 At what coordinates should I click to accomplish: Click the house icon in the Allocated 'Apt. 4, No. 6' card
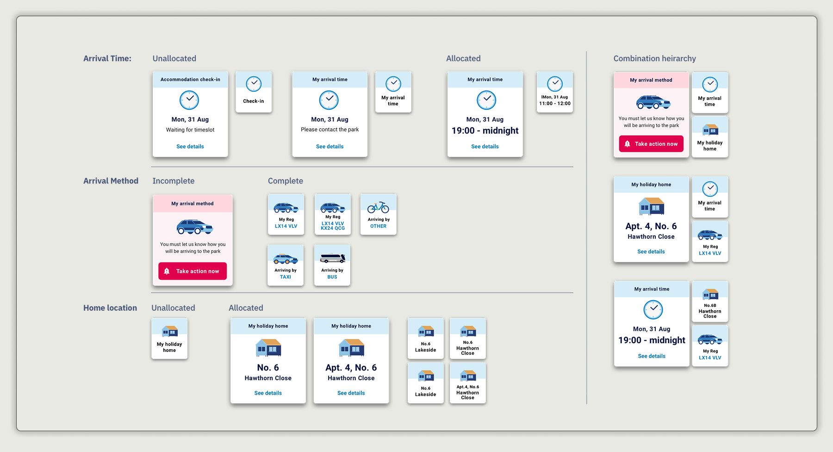pyautogui.click(x=351, y=347)
